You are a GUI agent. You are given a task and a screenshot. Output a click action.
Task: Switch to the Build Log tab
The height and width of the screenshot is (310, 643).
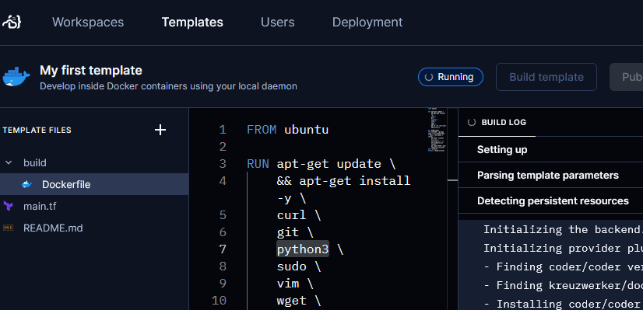[x=497, y=123]
